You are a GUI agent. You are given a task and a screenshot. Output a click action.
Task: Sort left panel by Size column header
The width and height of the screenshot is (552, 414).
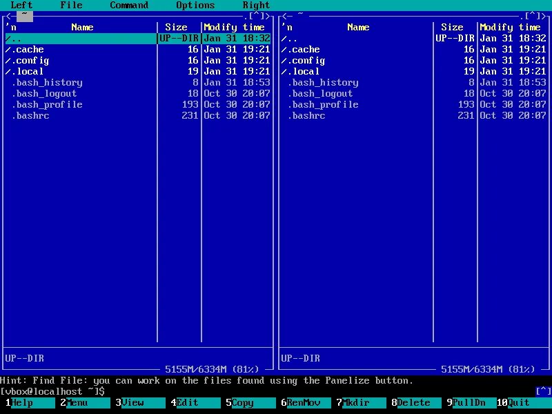(176, 28)
